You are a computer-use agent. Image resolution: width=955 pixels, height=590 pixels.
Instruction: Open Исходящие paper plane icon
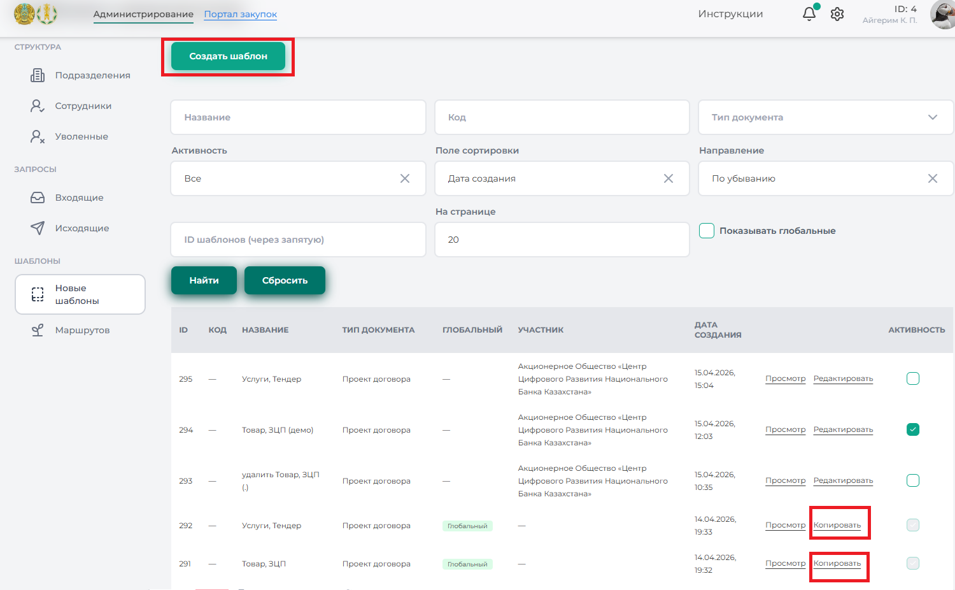(38, 228)
